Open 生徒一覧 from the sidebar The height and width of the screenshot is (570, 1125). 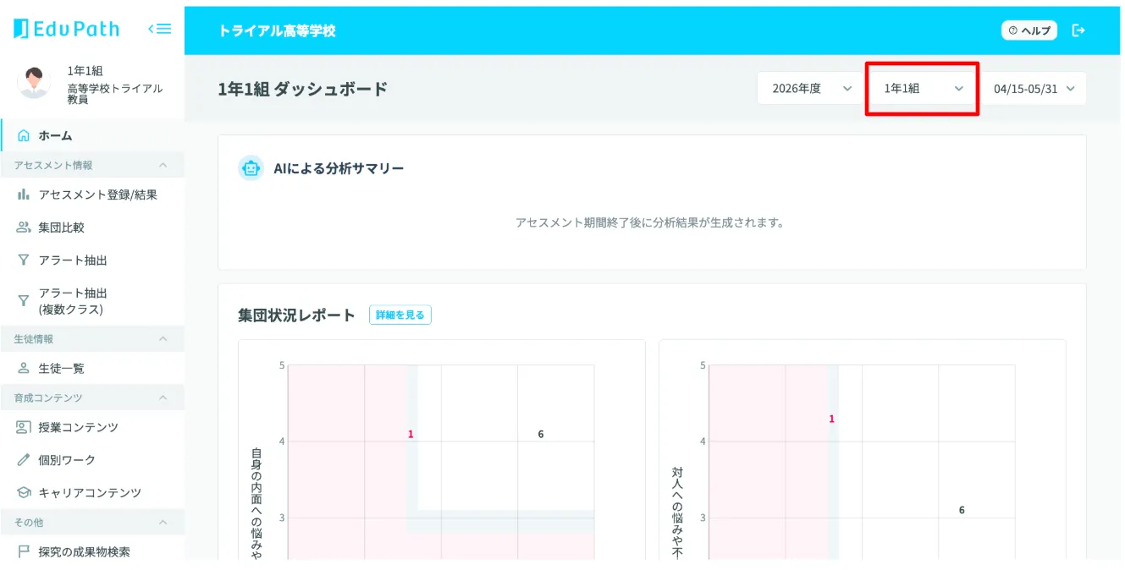[x=92, y=369]
